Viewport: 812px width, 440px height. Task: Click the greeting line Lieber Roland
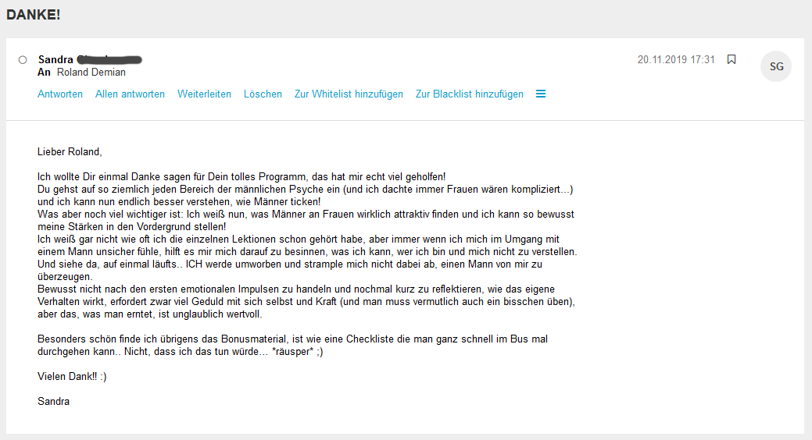coord(70,152)
